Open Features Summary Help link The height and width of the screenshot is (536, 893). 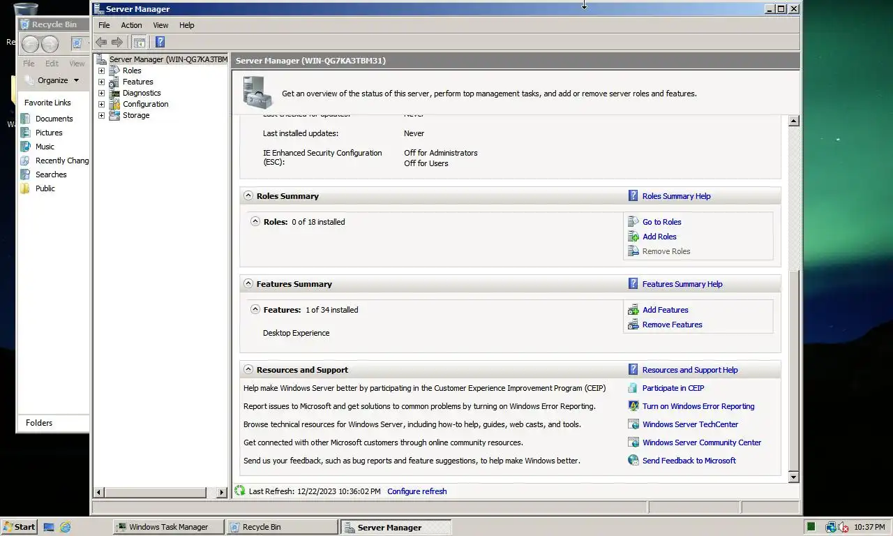682,284
